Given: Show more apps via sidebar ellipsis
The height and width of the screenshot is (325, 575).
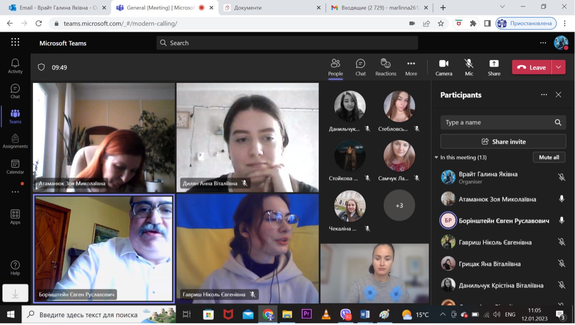Looking at the screenshot, I should (x=15, y=192).
